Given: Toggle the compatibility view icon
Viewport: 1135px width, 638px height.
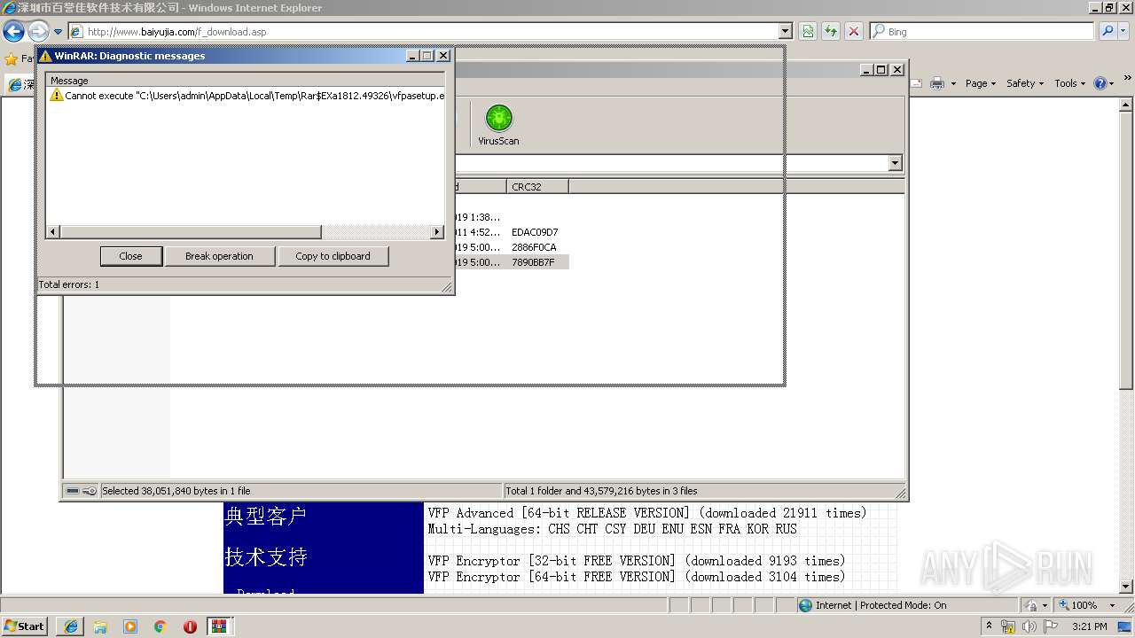Looking at the screenshot, I should pos(808,31).
